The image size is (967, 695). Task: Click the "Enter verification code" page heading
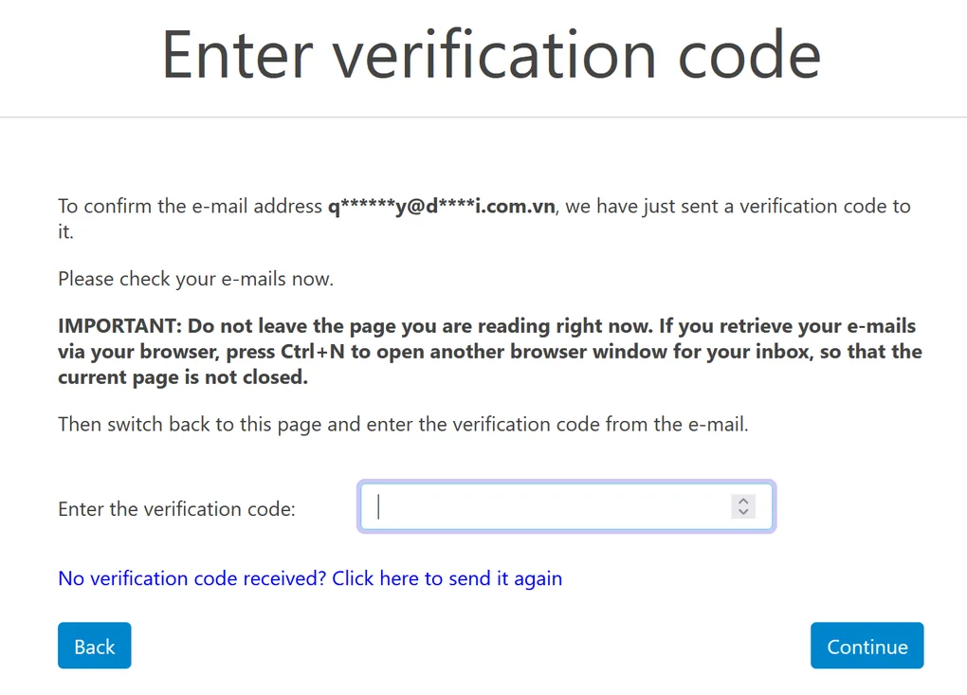click(491, 54)
